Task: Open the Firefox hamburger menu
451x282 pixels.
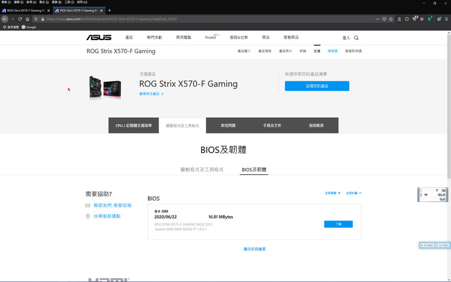Action: tap(447, 19)
